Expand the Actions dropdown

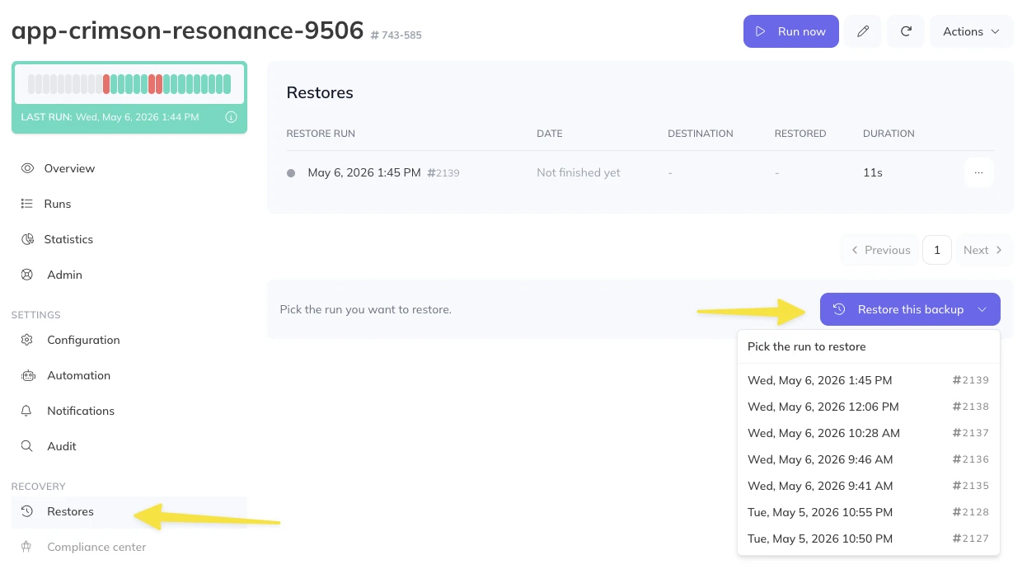tap(972, 31)
